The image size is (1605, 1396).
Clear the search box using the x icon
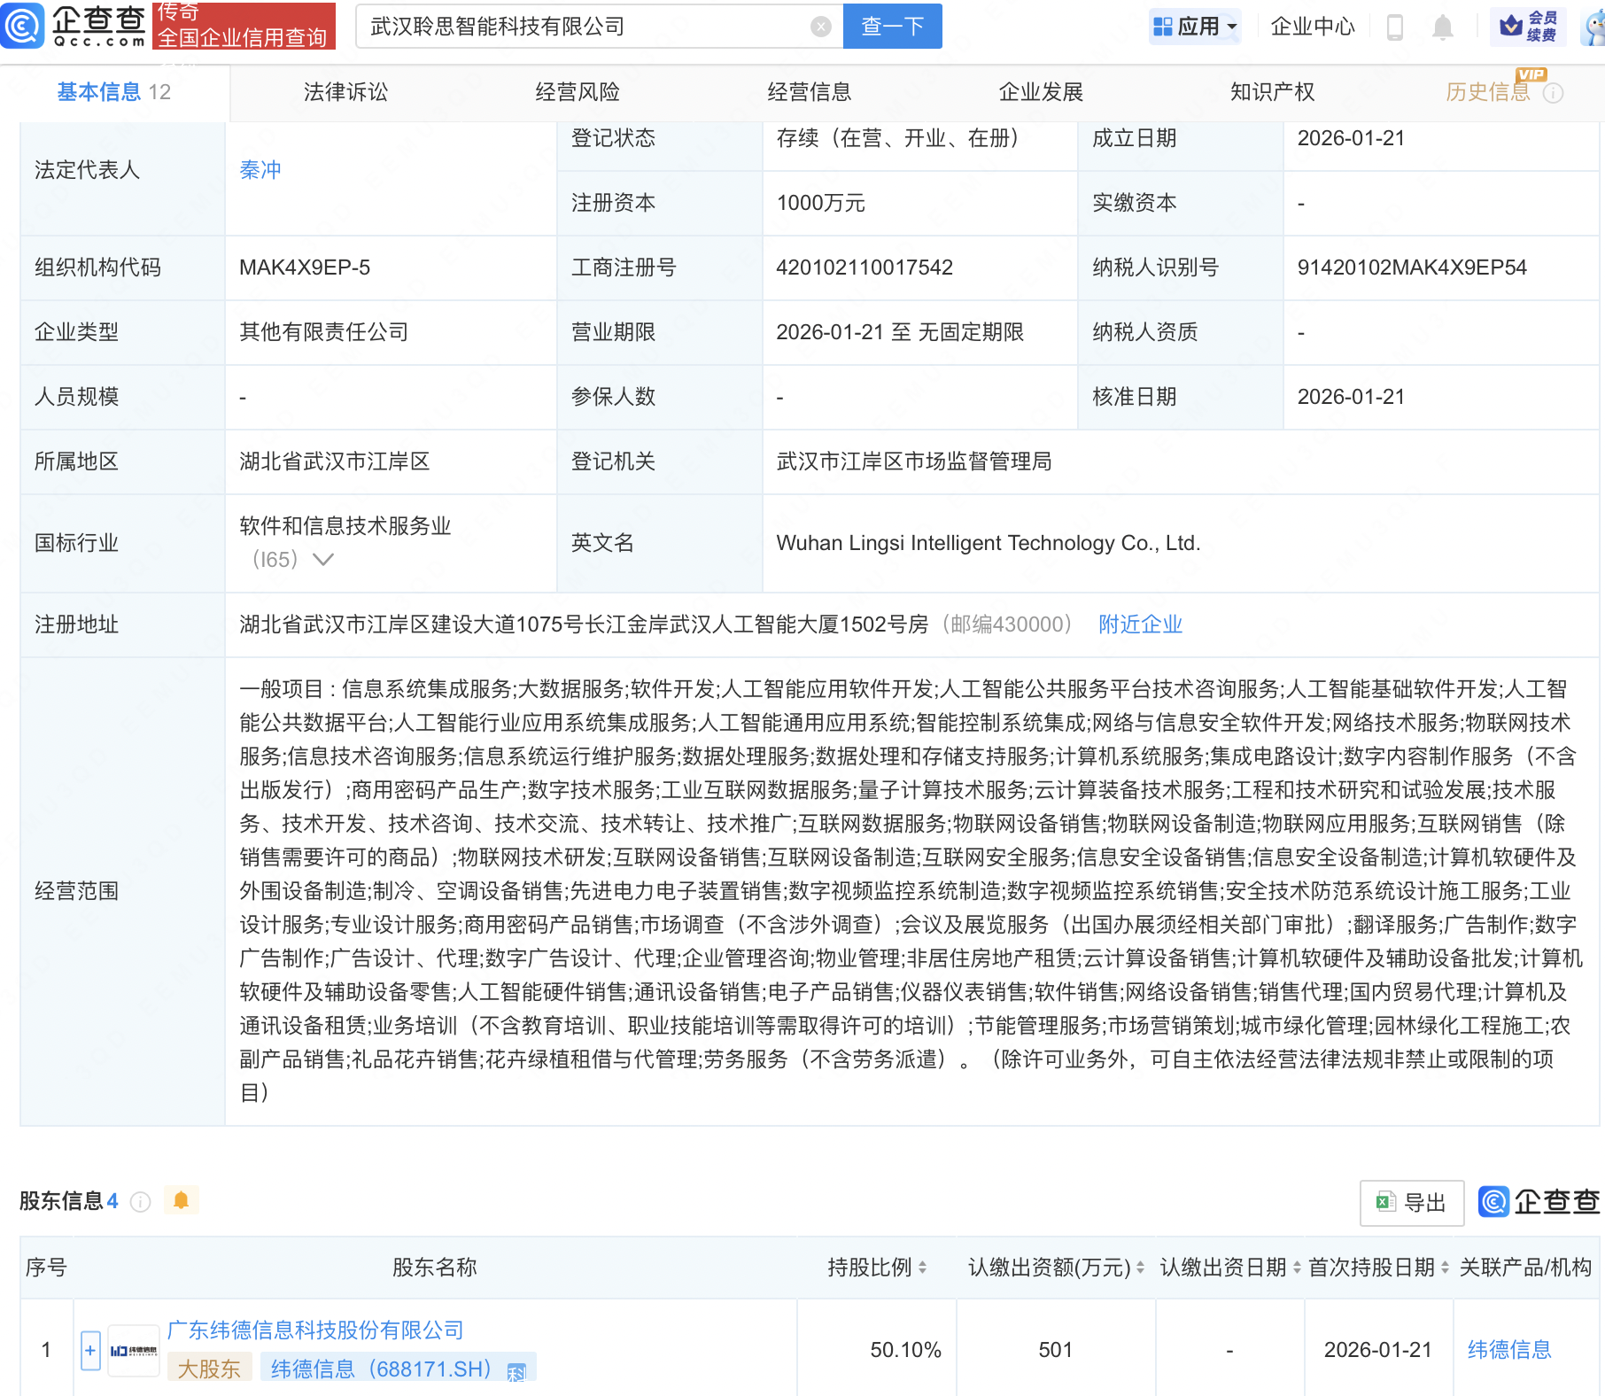click(821, 26)
